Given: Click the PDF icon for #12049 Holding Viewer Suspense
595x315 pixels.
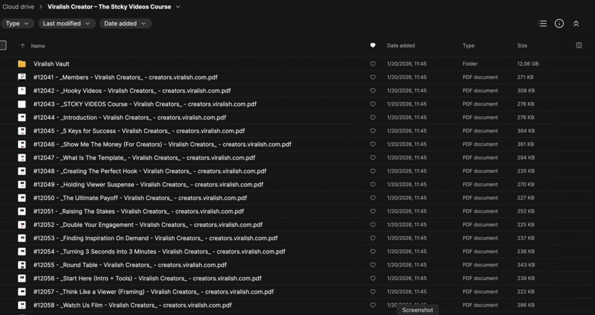Looking at the screenshot, I should tap(22, 184).
